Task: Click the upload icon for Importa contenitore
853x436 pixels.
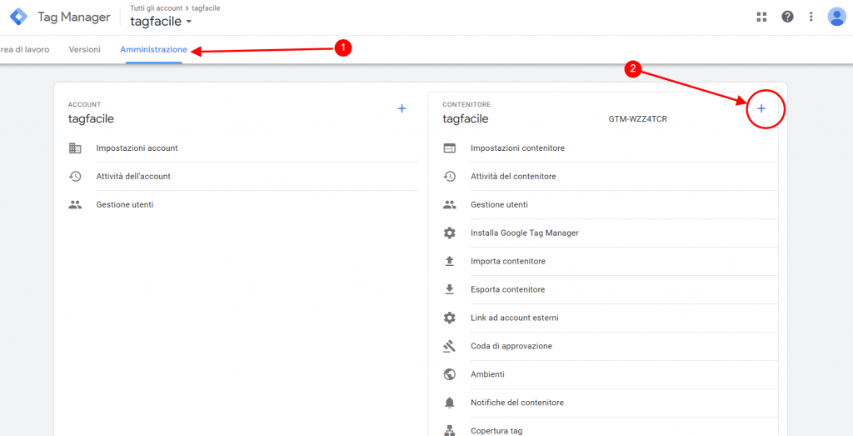Action: coord(449,261)
